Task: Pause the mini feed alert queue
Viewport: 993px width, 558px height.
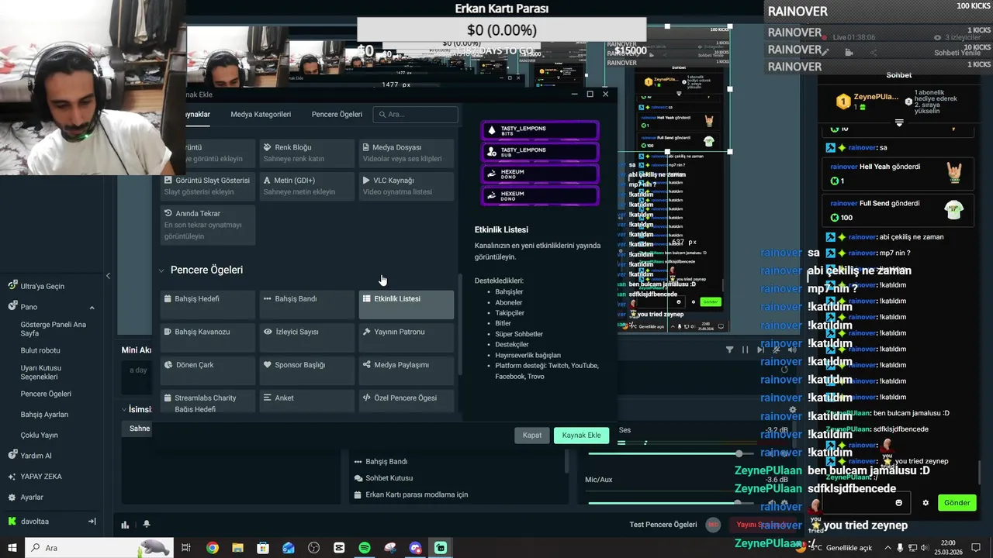Action: click(745, 350)
